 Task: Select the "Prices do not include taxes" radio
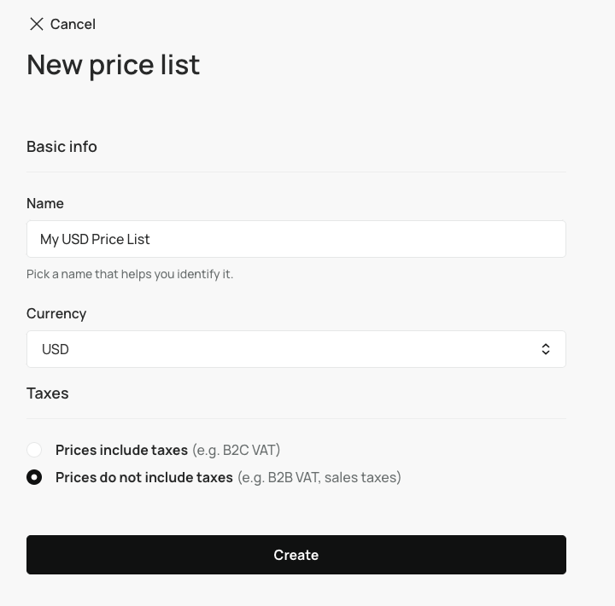34,477
